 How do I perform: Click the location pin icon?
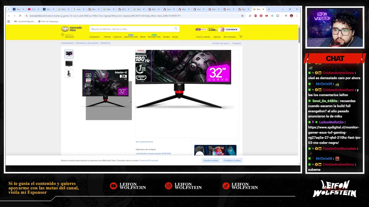[x=63, y=35]
